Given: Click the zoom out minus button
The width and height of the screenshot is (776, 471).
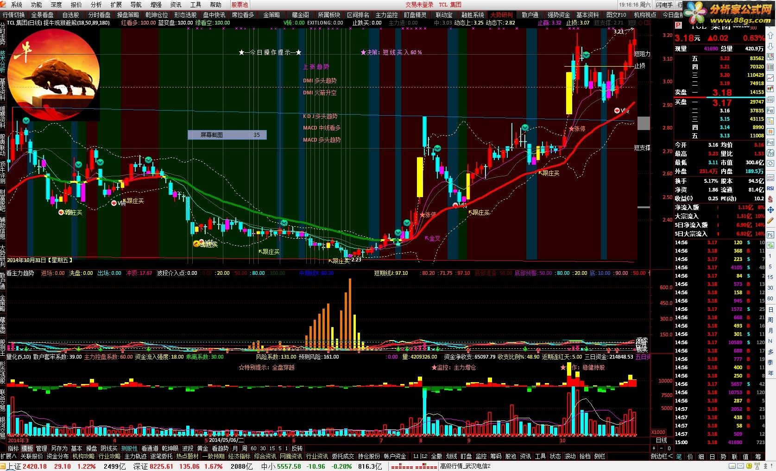Looking at the screenshot, I should pyautogui.click(x=662, y=448).
